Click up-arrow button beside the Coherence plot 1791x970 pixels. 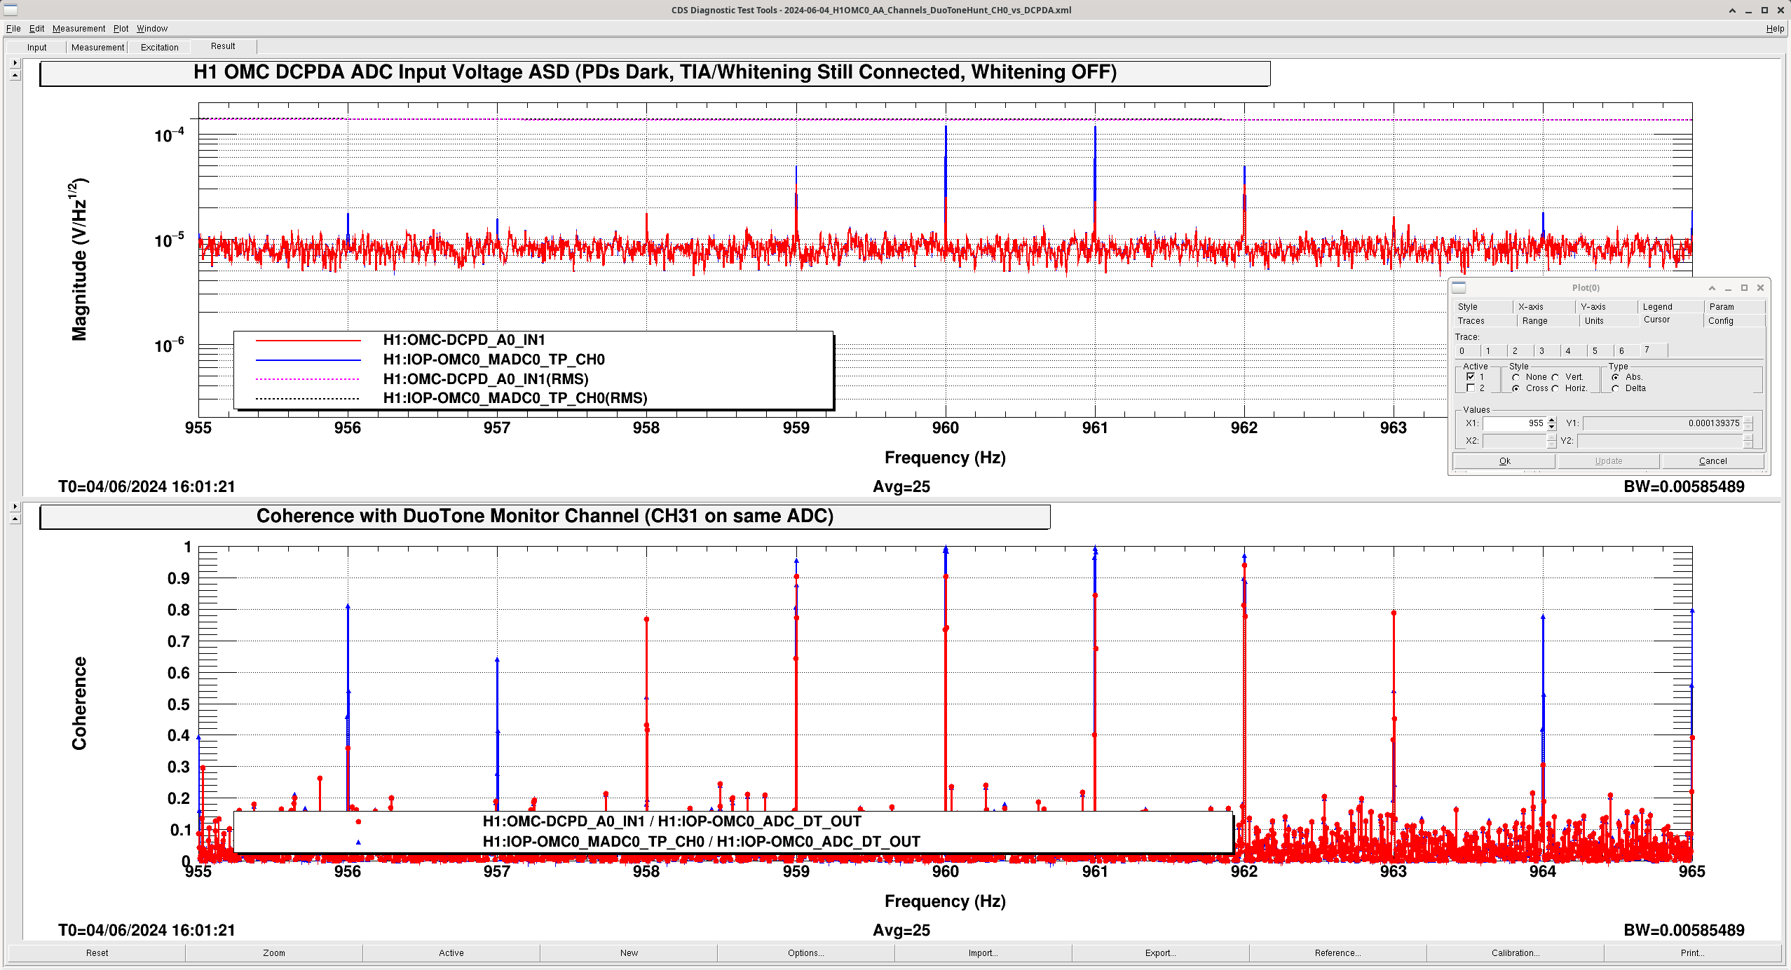(15, 519)
